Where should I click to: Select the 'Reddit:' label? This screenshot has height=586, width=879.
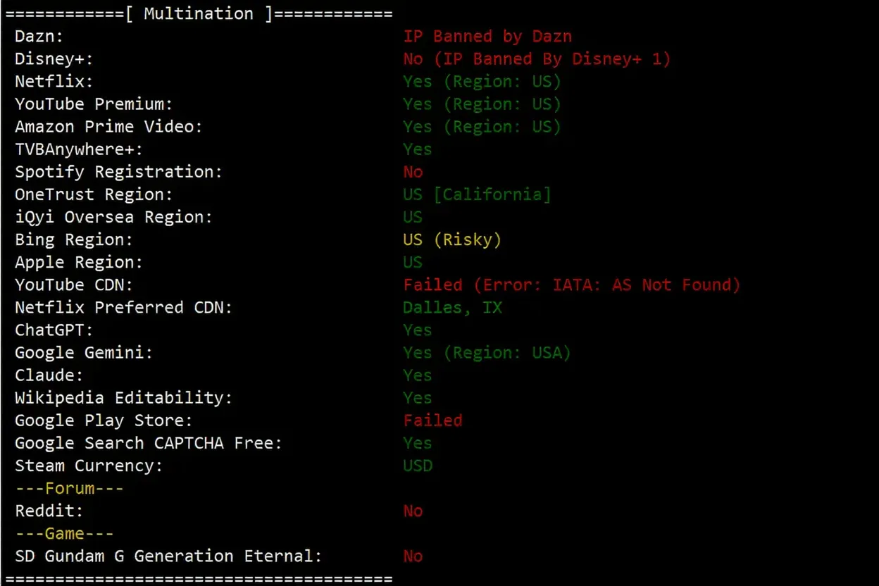[x=49, y=511]
